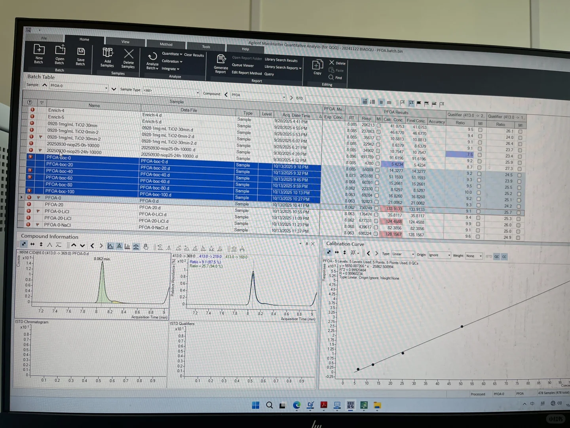Image resolution: width=570 pixels, height=428 pixels.
Task: Toggle MI checkbox for Enrich-4 row
Action: pos(379,125)
